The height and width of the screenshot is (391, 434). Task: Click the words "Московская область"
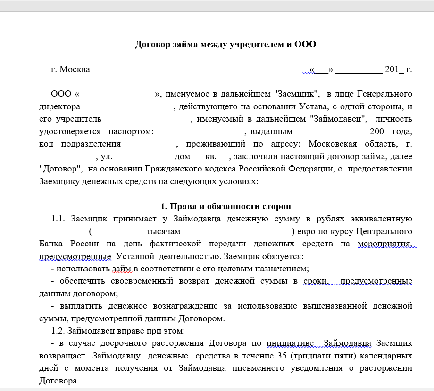pos(353,144)
